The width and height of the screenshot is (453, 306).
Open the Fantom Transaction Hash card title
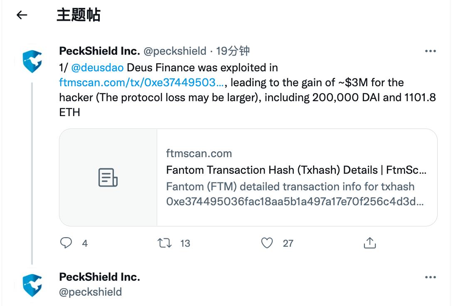click(296, 170)
